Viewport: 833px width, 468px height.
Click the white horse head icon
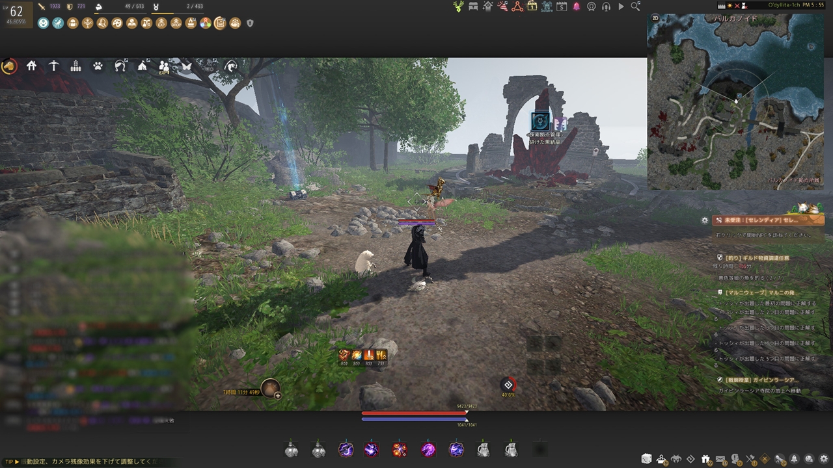pos(231,66)
